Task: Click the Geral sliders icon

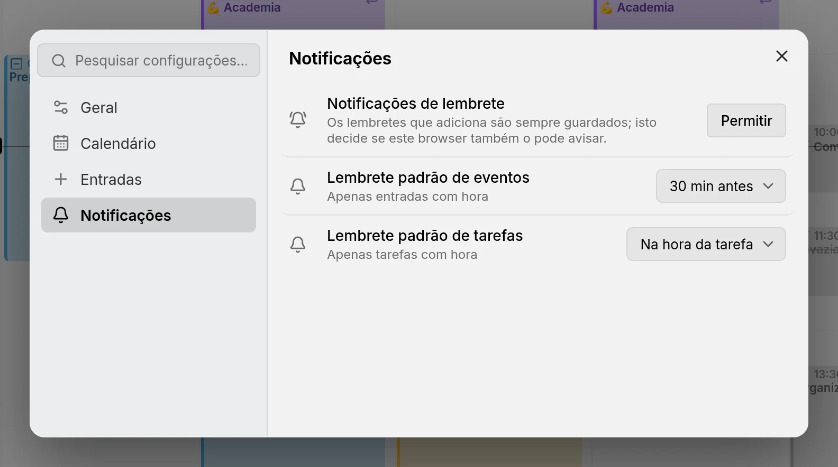Action: point(61,107)
